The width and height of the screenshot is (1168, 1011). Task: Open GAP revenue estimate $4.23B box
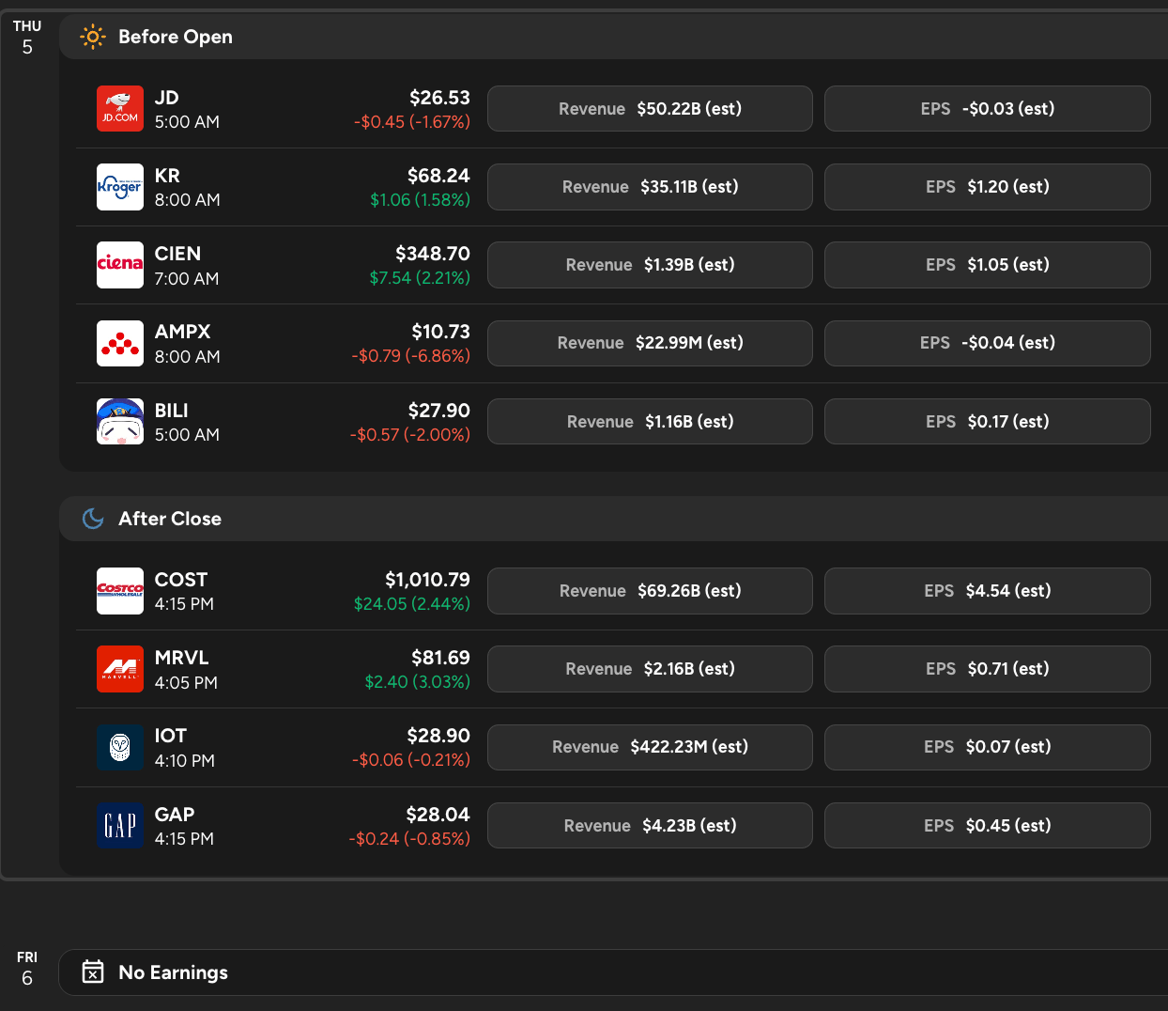pyautogui.click(x=650, y=826)
